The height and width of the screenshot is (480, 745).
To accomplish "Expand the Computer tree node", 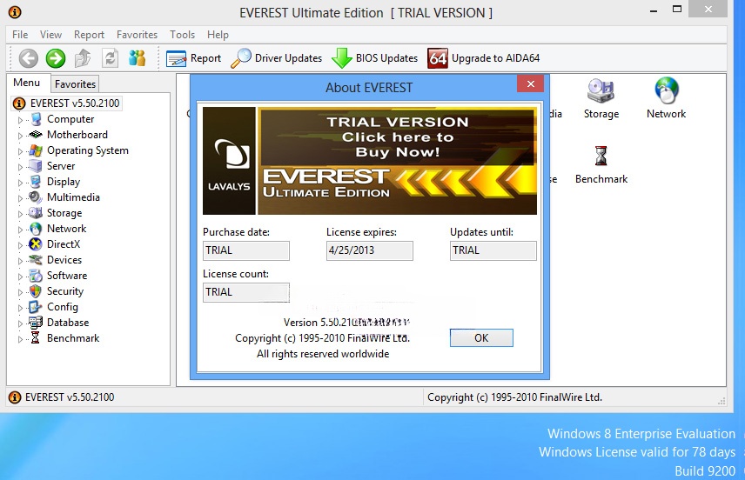I will click(x=20, y=120).
